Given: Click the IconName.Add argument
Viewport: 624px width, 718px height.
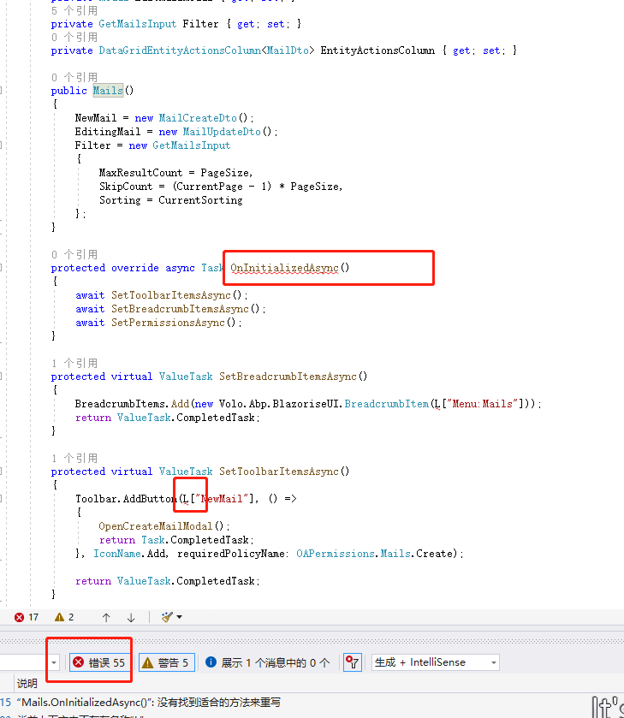Looking at the screenshot, I should (x=130, y=554).
